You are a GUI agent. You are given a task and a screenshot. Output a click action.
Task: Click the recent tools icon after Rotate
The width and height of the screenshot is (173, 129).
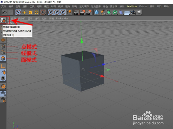(43, 12)
